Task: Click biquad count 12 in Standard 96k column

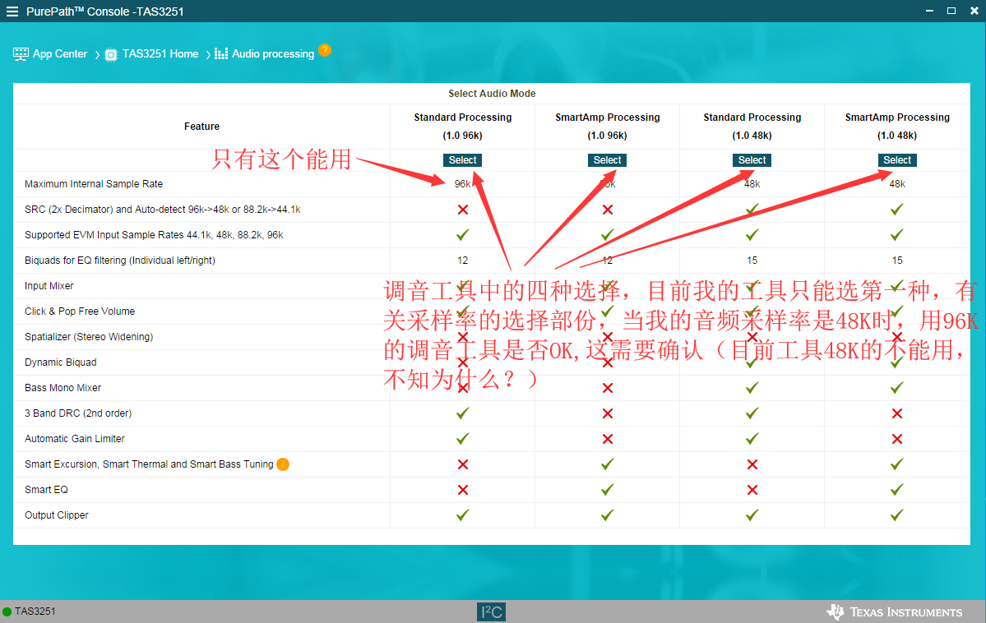Action: [463, 261]
